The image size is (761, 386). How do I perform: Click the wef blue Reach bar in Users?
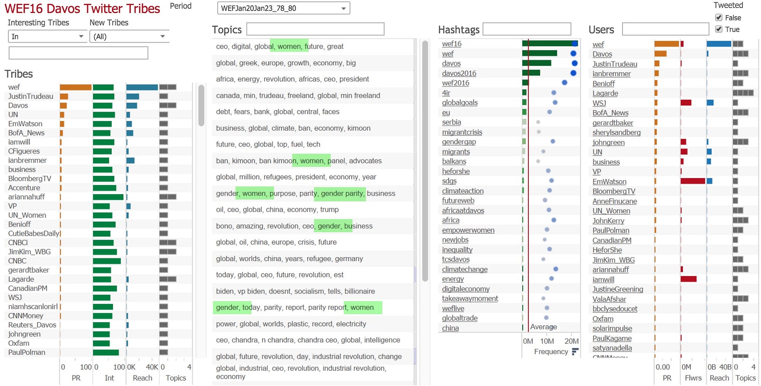tap(719, 44)
